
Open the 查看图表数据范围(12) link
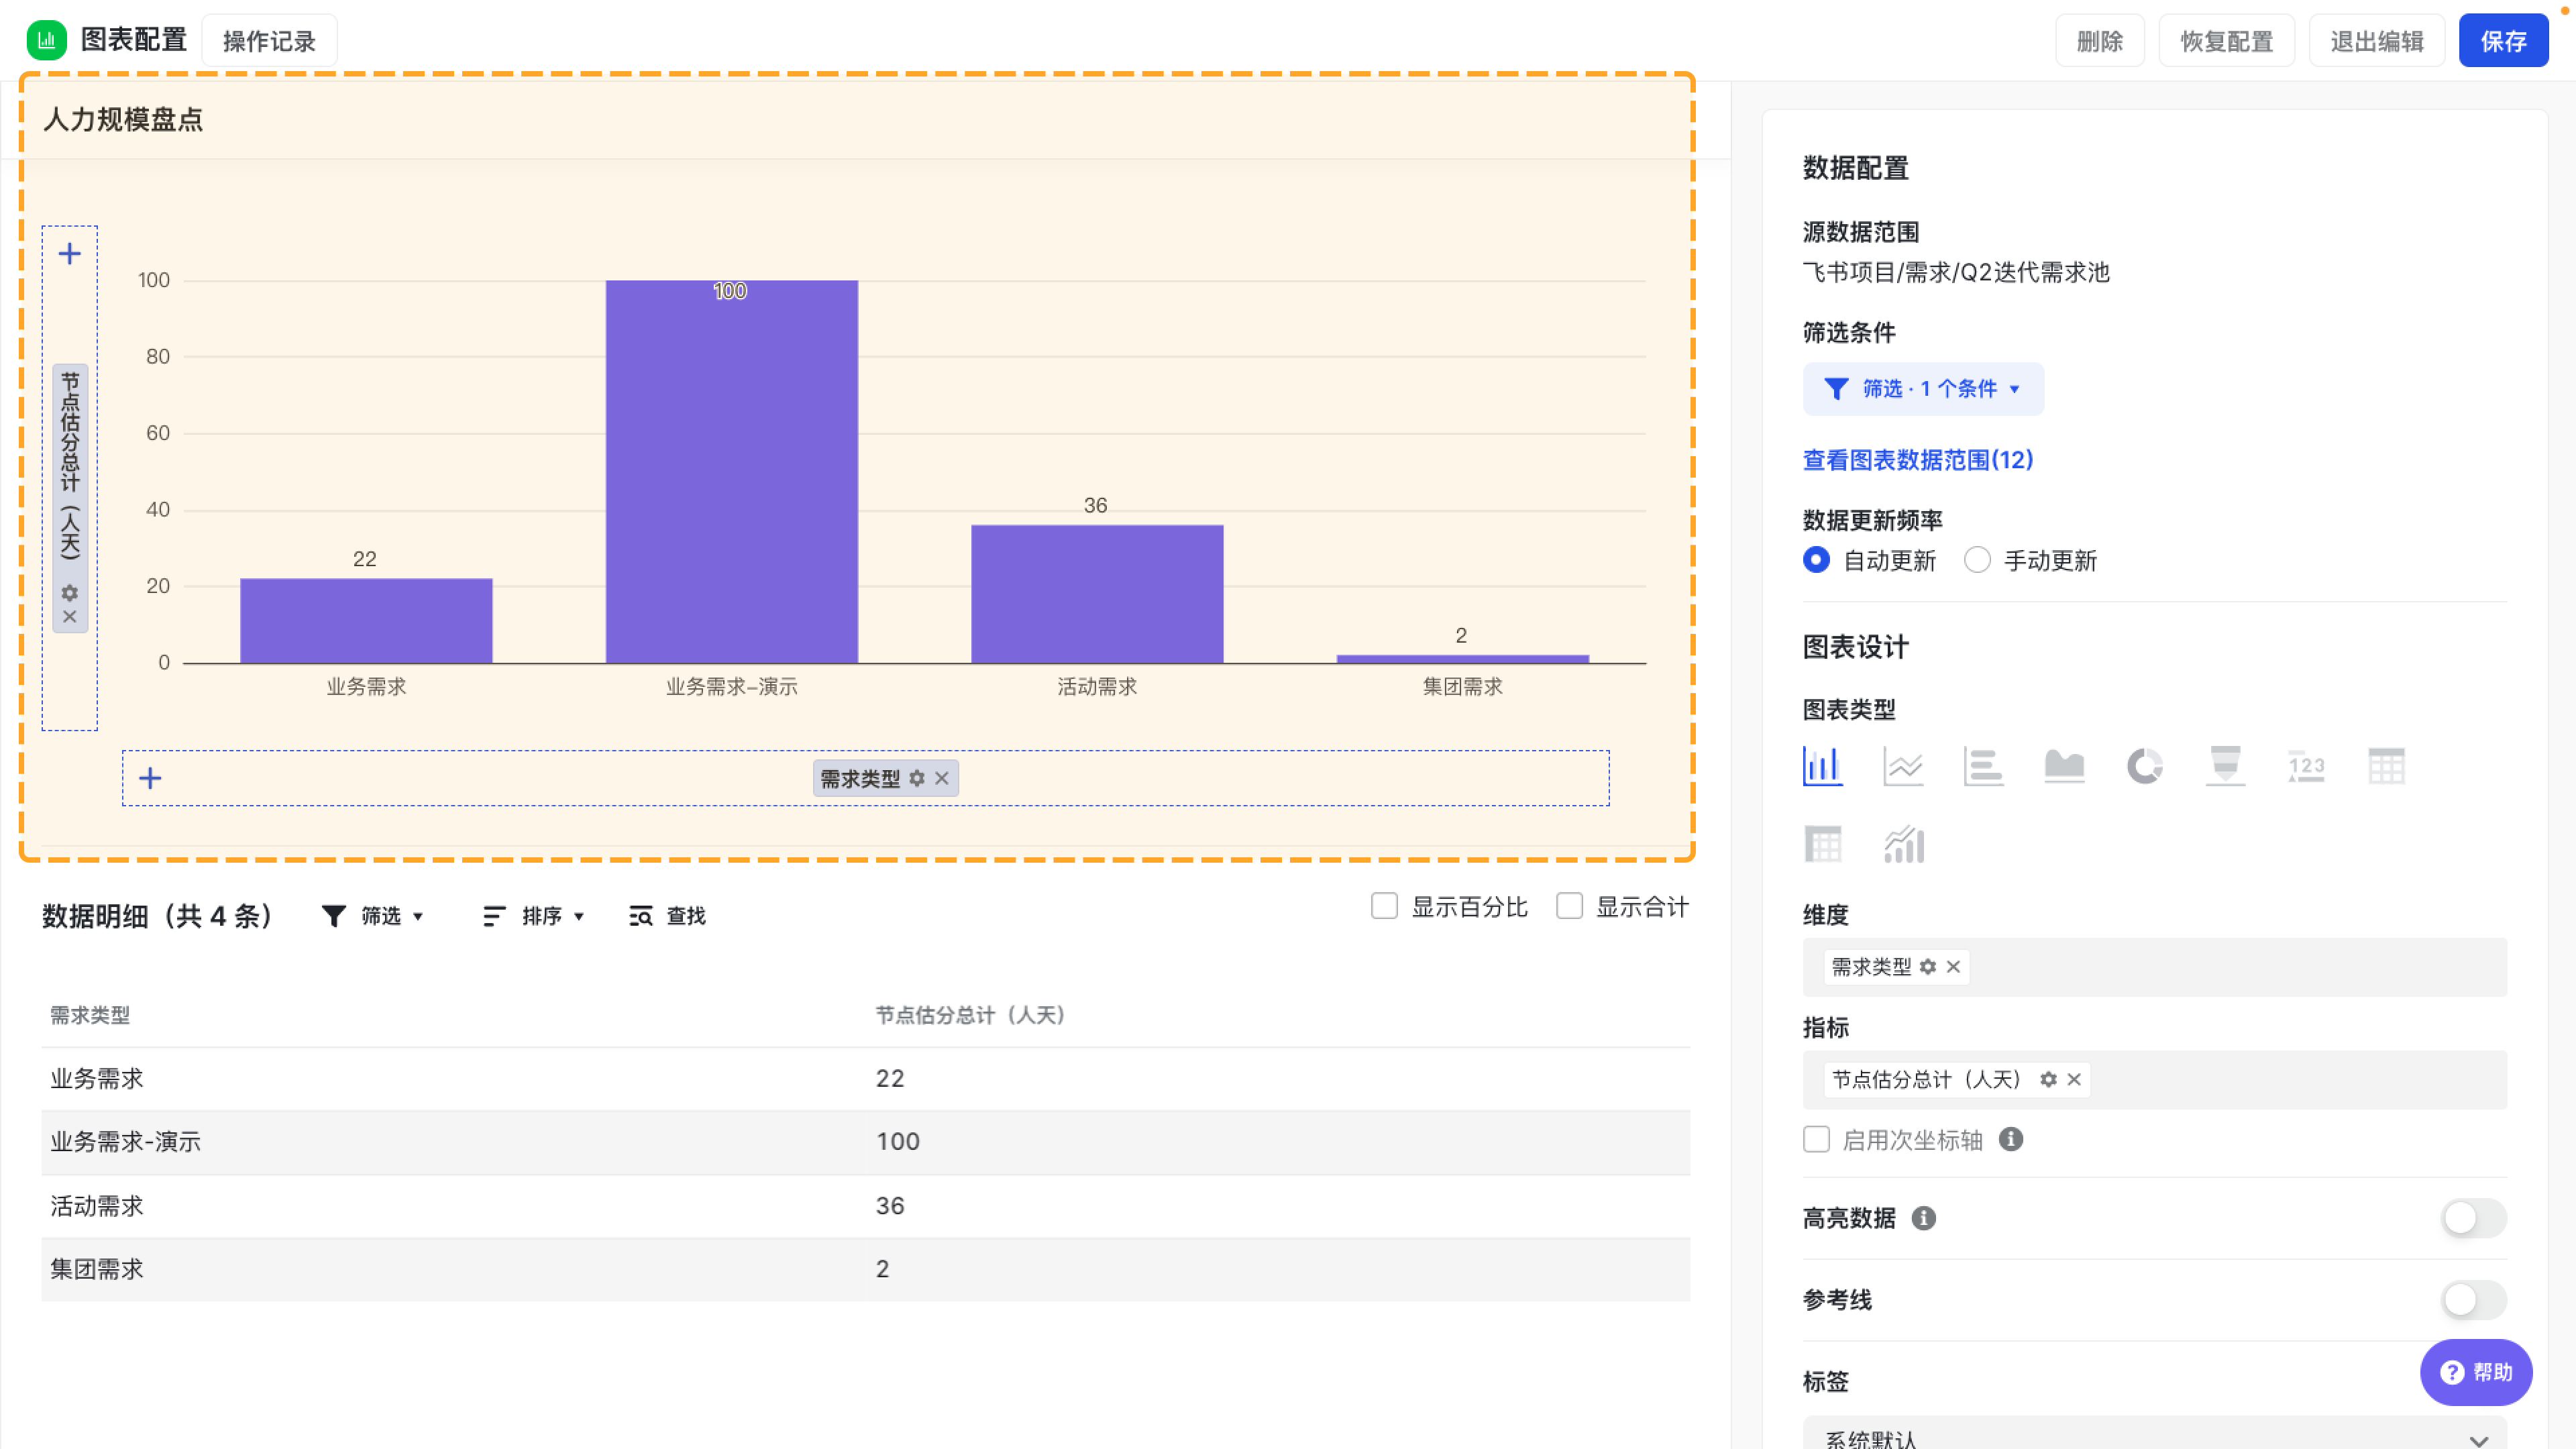(1917, 460)
